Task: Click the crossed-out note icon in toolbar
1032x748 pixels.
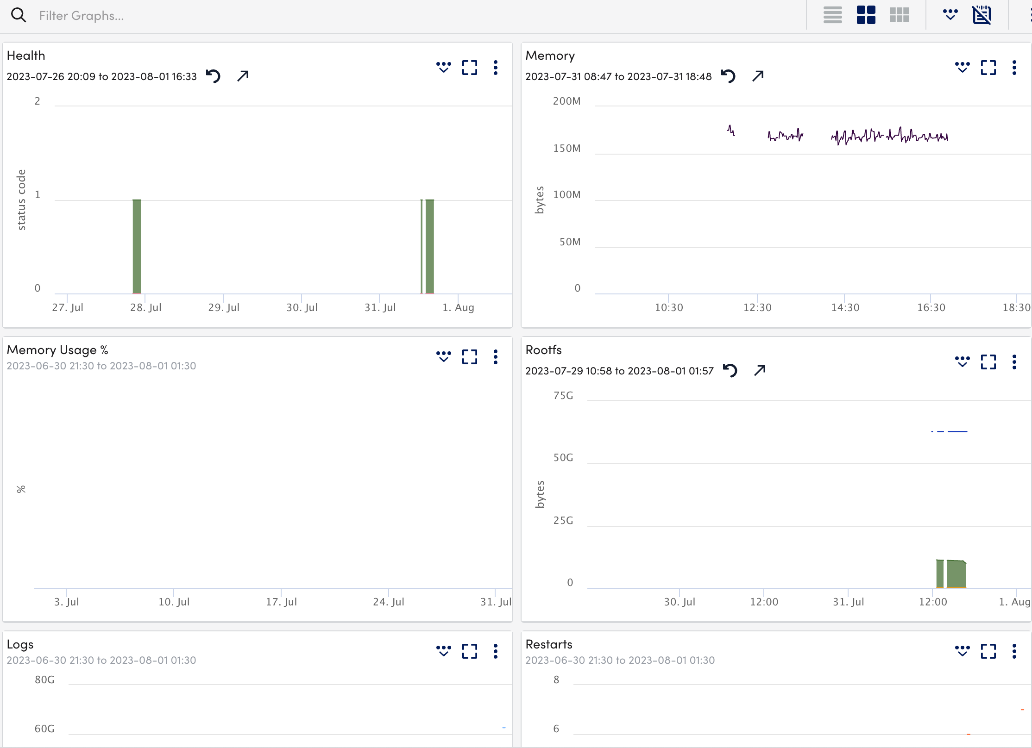Action: click(x=982, y=15)
